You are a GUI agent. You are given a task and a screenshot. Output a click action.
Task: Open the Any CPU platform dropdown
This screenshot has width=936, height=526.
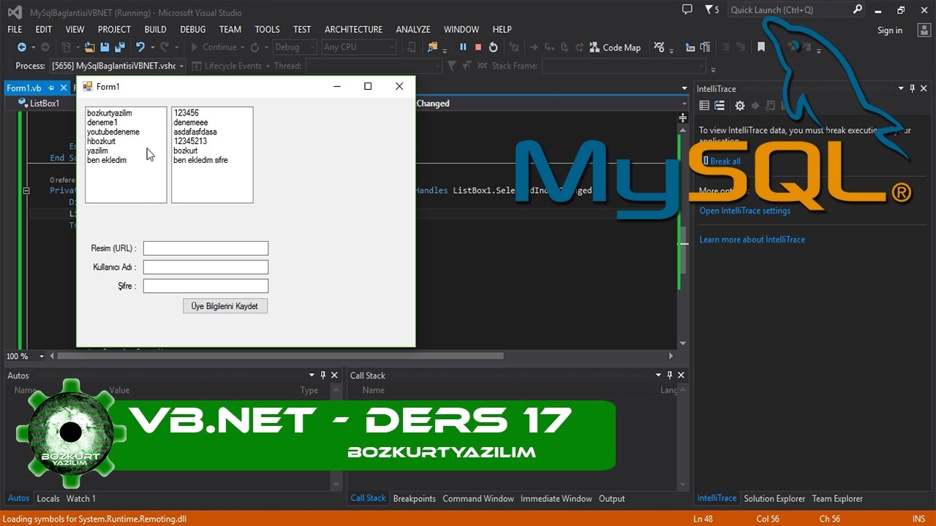[x=359, y=47]
